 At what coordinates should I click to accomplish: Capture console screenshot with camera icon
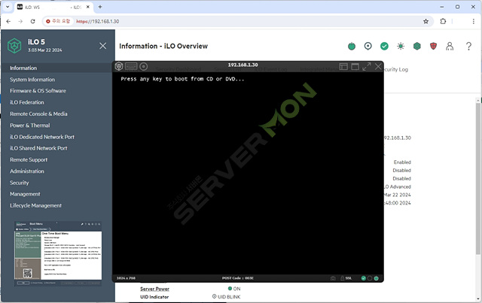click(333, 278)
